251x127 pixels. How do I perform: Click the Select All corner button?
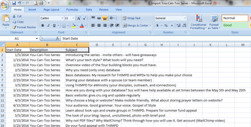(x=2, y=45)
